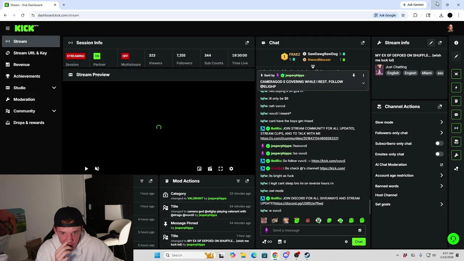Open chat settings gear
Viewport: 464px width, 261px height.
(346, 242)
